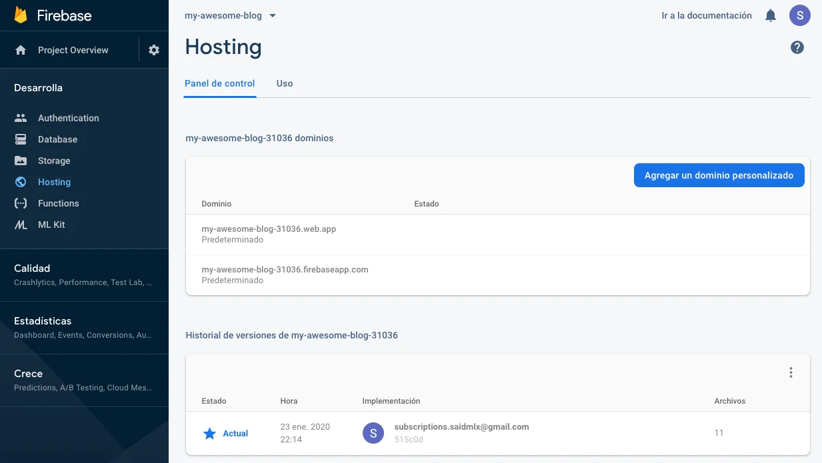822x463 pixels.
Task: Open the account avatar in header
Action: [x=800, y=15]
